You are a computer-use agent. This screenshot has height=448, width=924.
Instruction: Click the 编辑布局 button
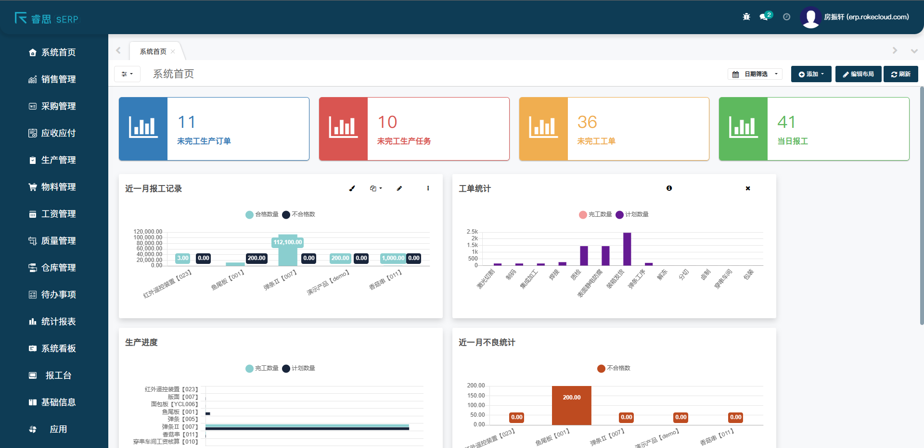click(x=858, y=74)
